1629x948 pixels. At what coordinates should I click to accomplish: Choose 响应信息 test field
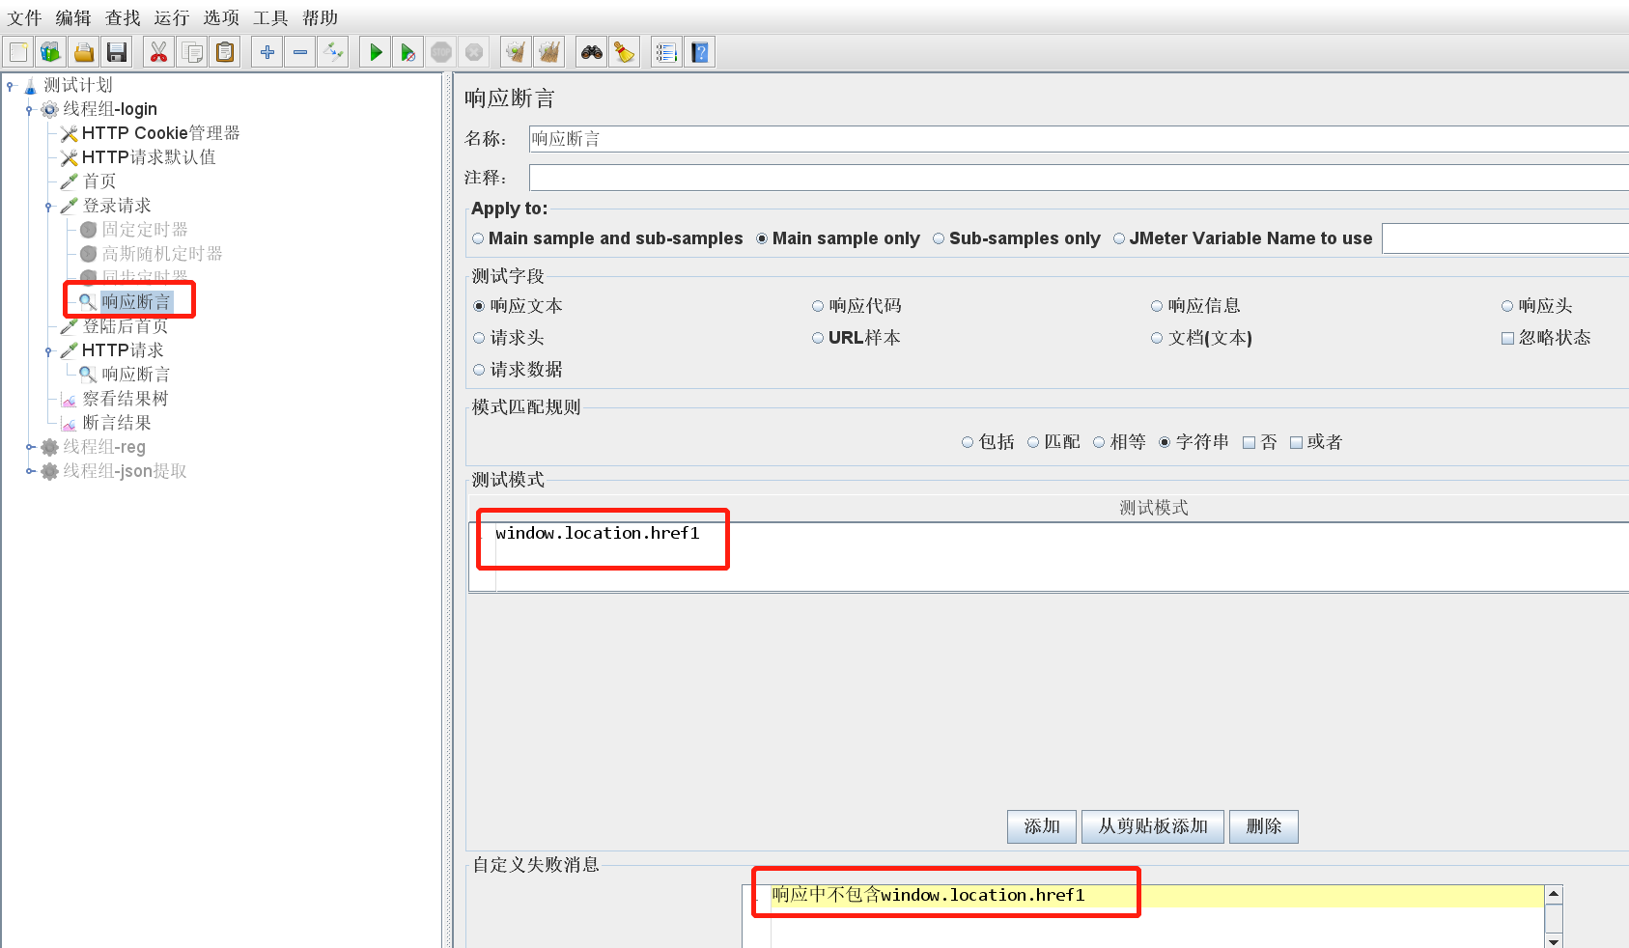click(1195, 306)
